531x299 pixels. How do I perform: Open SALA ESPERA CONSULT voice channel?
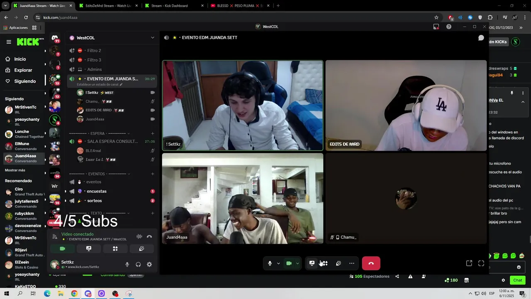coord(112,141)
